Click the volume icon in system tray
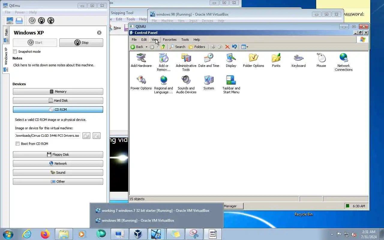Screen dimensions: 384x240 (x=354, y=234)
